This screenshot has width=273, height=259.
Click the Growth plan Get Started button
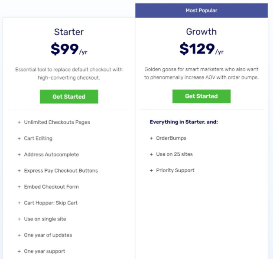tap(201, 96)
